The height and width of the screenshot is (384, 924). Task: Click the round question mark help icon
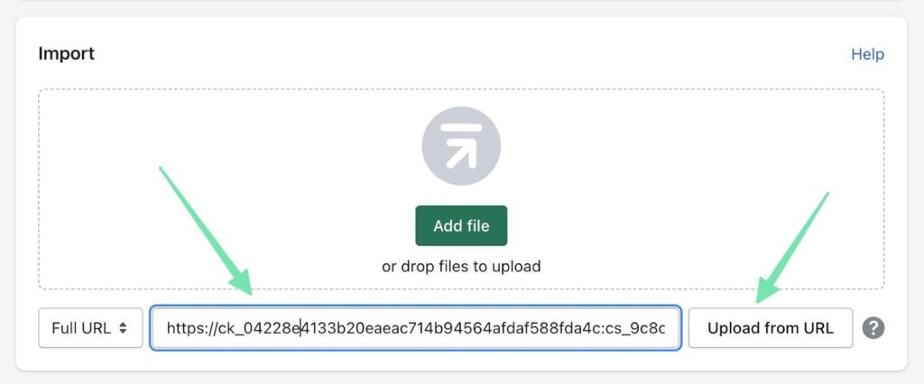click(x=873, y=328)
